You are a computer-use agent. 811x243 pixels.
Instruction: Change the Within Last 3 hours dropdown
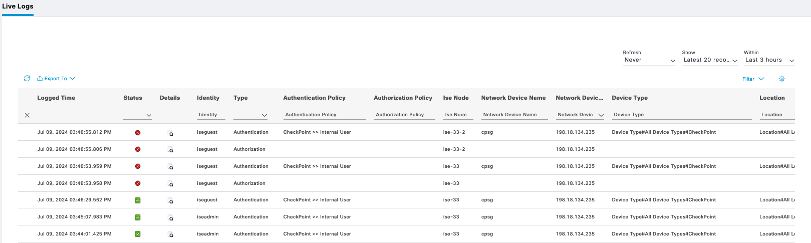point(769,60)
